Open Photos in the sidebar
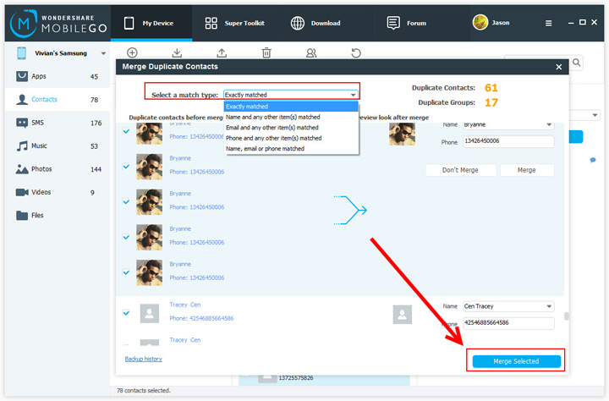 [58, 169]
